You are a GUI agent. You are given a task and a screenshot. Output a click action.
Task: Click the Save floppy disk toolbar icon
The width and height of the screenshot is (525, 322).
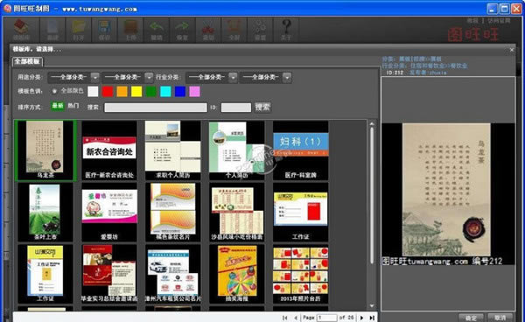104,30
